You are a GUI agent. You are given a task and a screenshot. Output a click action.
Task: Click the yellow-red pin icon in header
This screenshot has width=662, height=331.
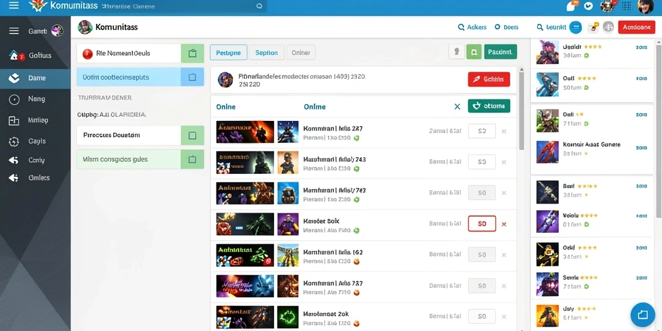pos(593,27)
